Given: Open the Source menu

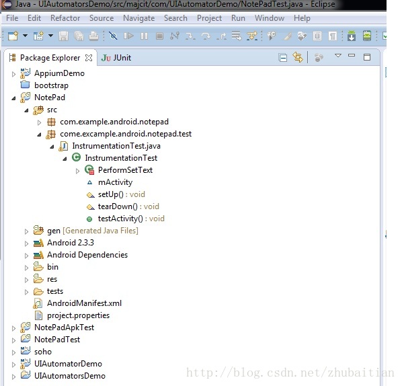Looking at the screenshot, I should (x=102, y=18).
